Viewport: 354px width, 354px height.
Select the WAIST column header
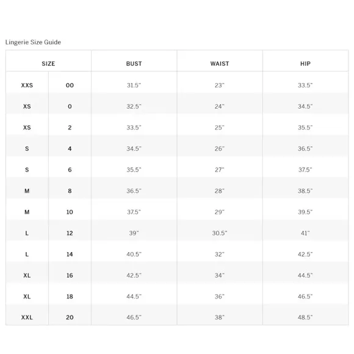pyautogui.click(x=220, y=63)
